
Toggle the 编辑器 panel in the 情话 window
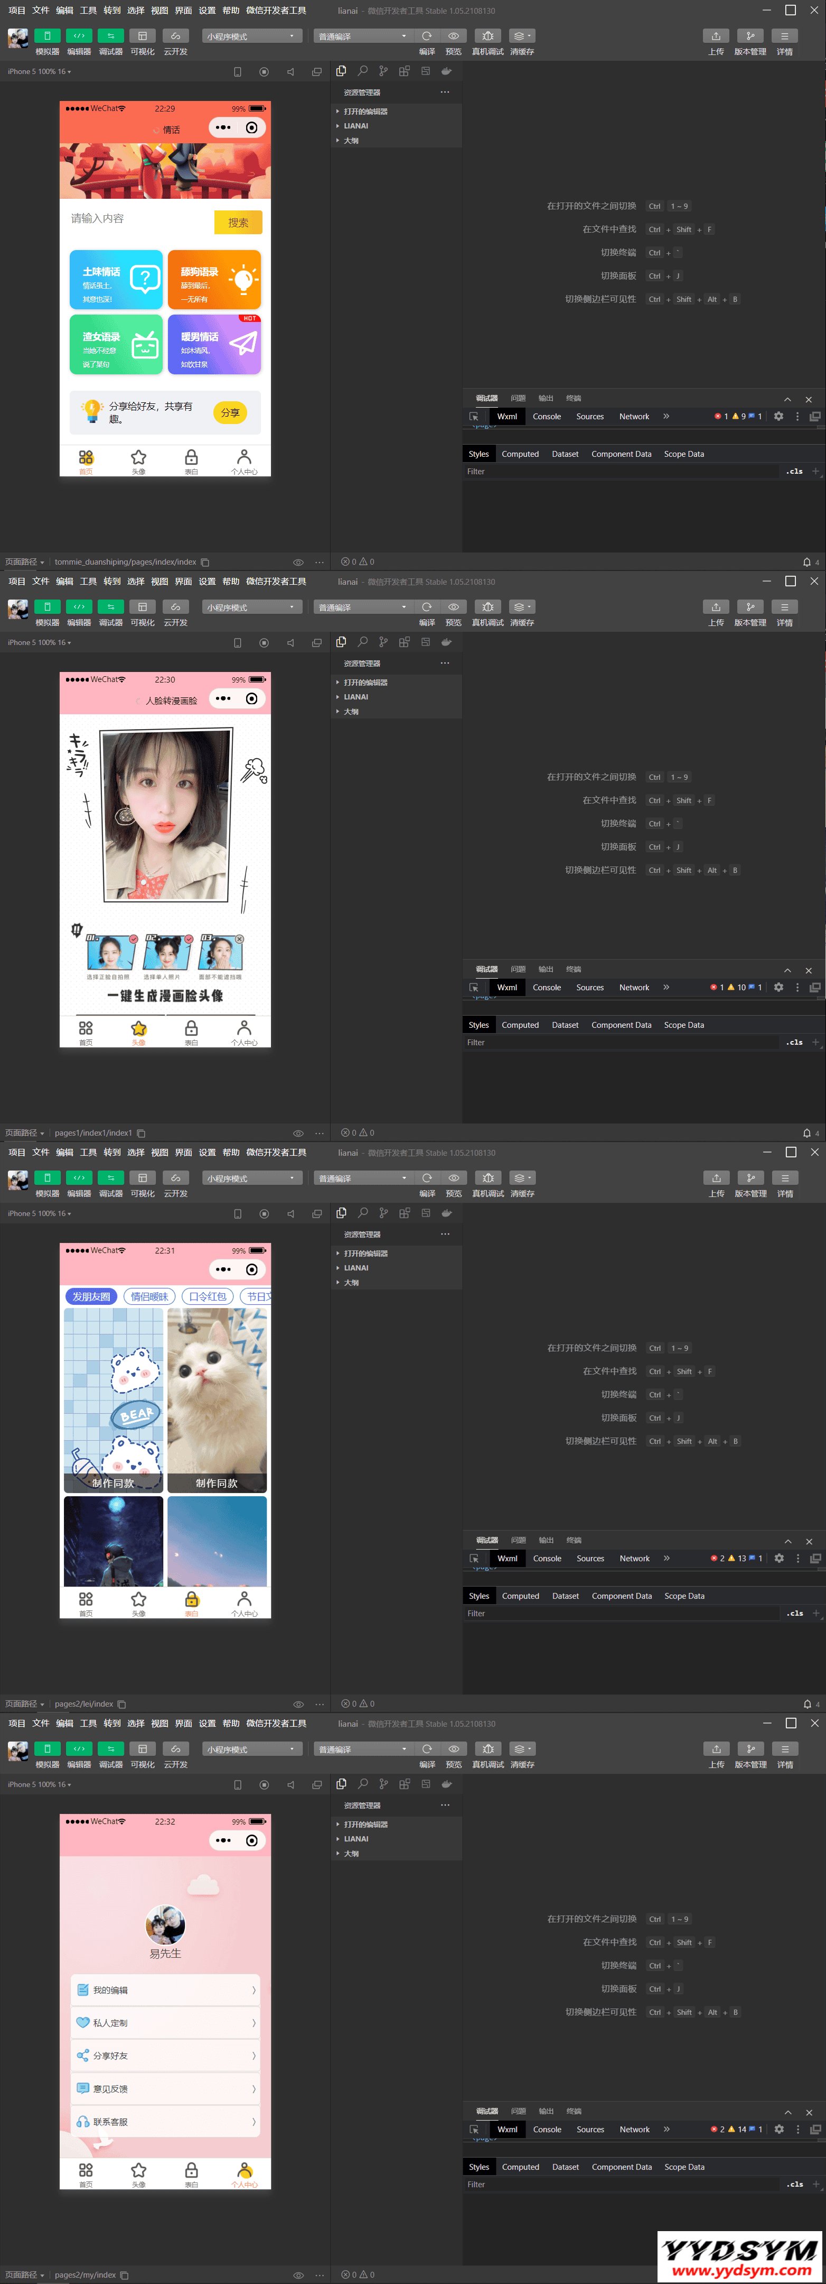click(x=79, y=36)
